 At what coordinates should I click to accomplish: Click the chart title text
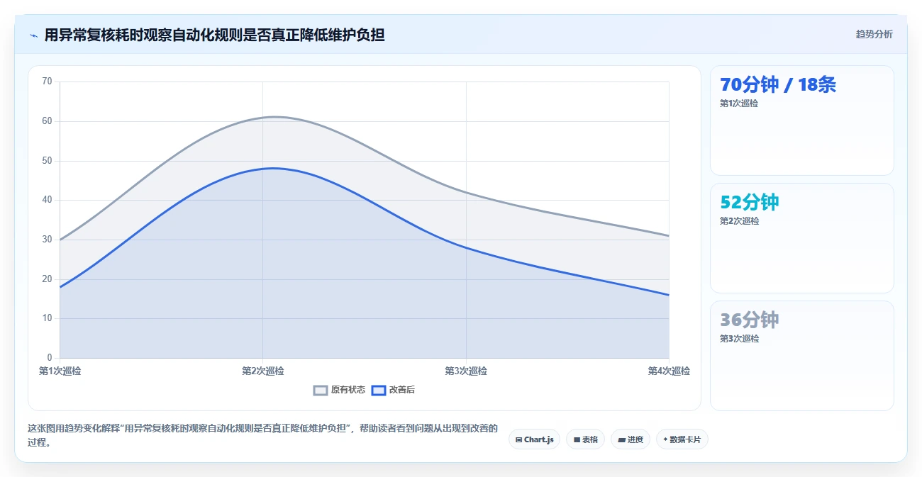tap(214, 35)
